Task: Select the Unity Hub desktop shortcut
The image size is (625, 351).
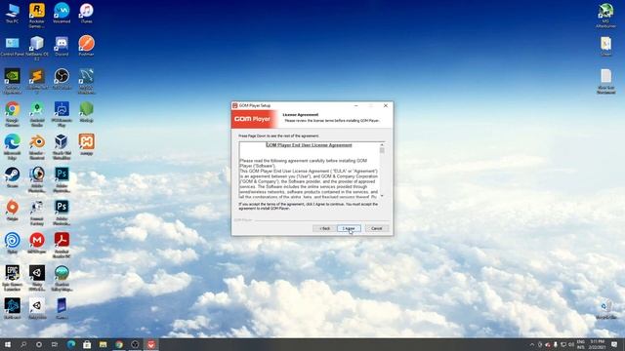Action: (37, 309)
